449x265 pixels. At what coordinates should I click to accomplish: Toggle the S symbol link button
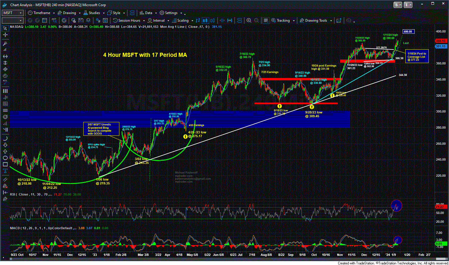(x=398, y=5)
